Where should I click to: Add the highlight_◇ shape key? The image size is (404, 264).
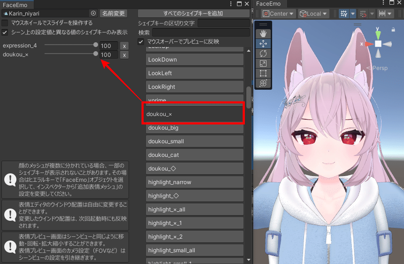tap(195, 196)
